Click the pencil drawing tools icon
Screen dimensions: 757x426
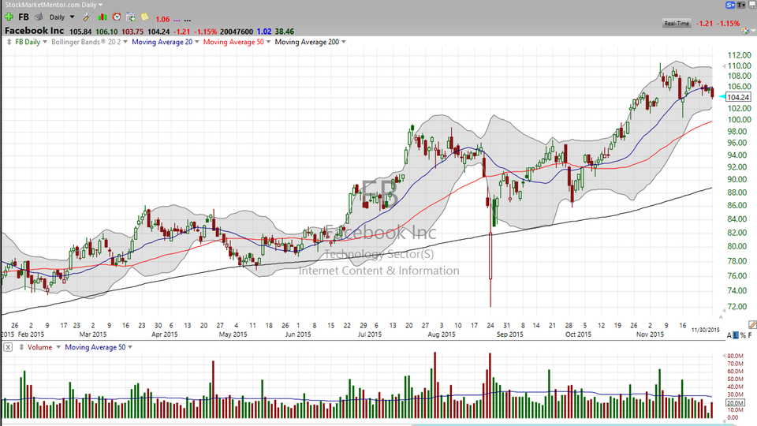pos(752,324)
